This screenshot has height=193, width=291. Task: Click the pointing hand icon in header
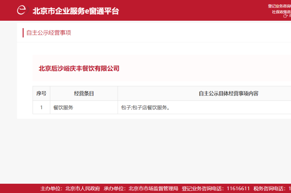click(x=286, y=16)
